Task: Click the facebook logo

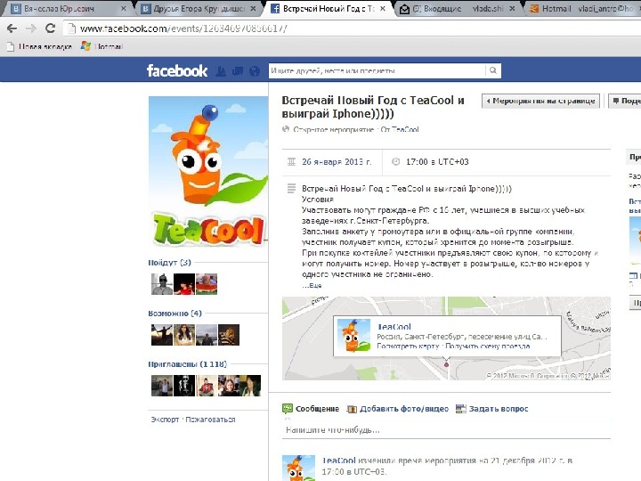Action: click(x=177, y=70)
